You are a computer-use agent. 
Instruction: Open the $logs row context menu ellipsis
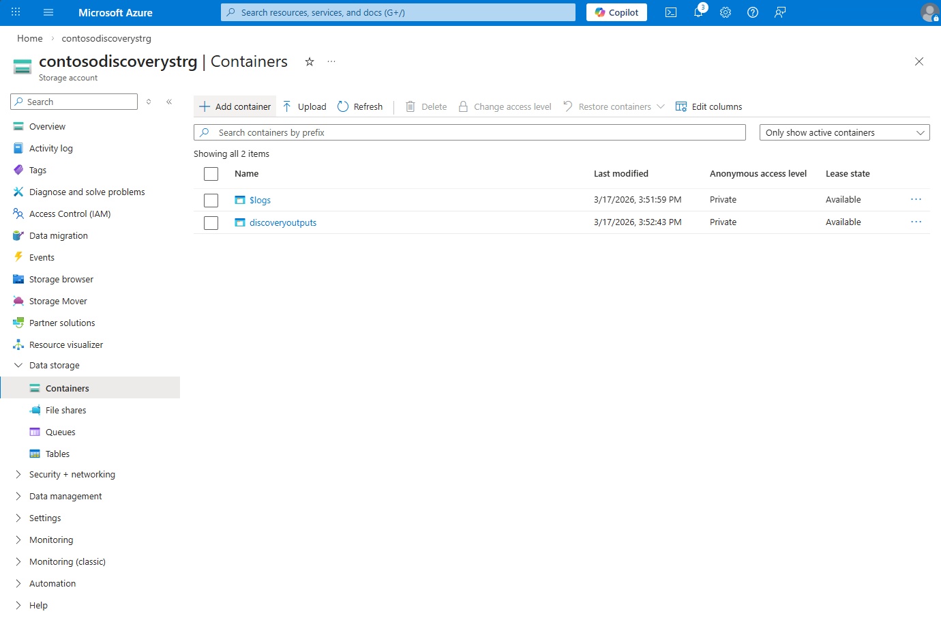916,200
